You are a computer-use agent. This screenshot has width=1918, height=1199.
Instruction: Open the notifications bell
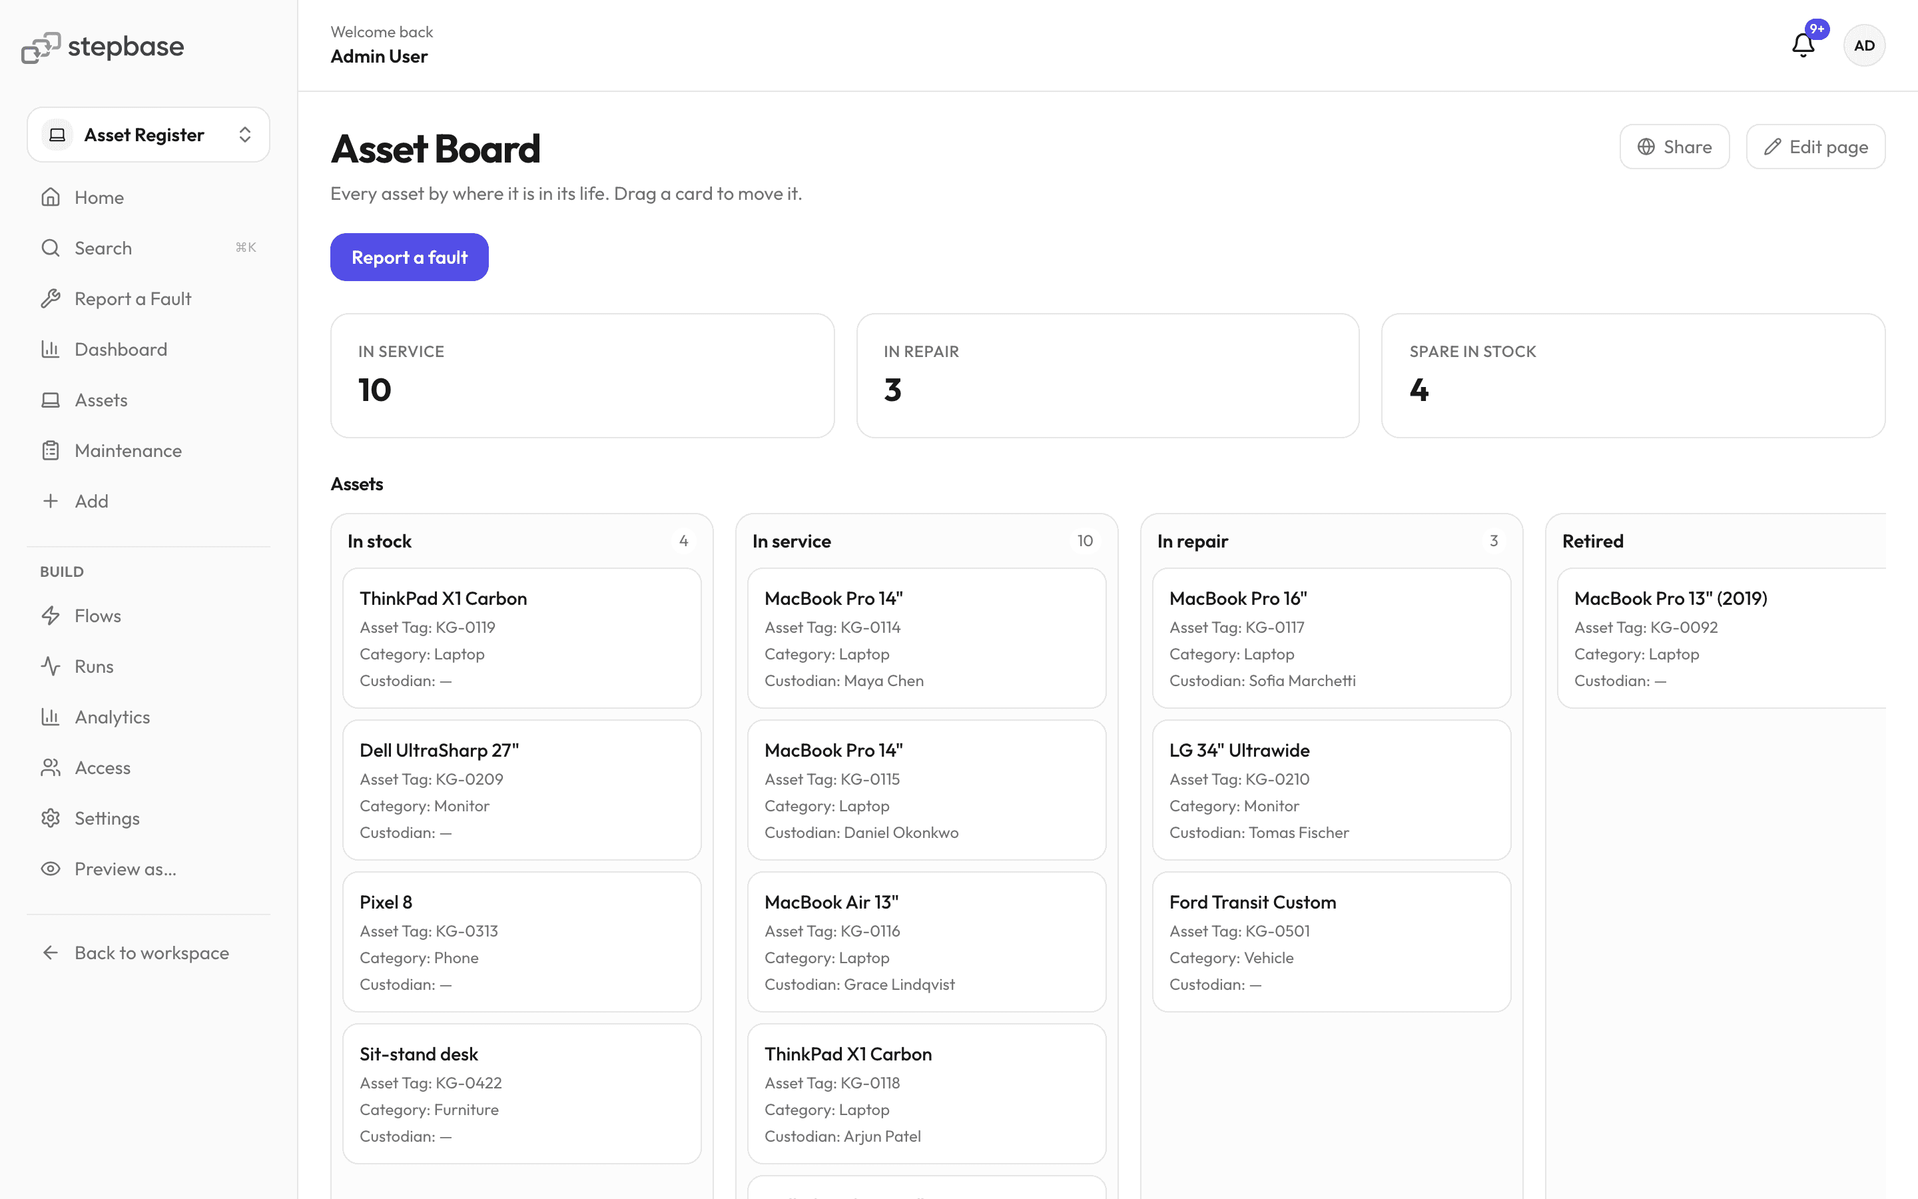click(x=1803, y=45)
